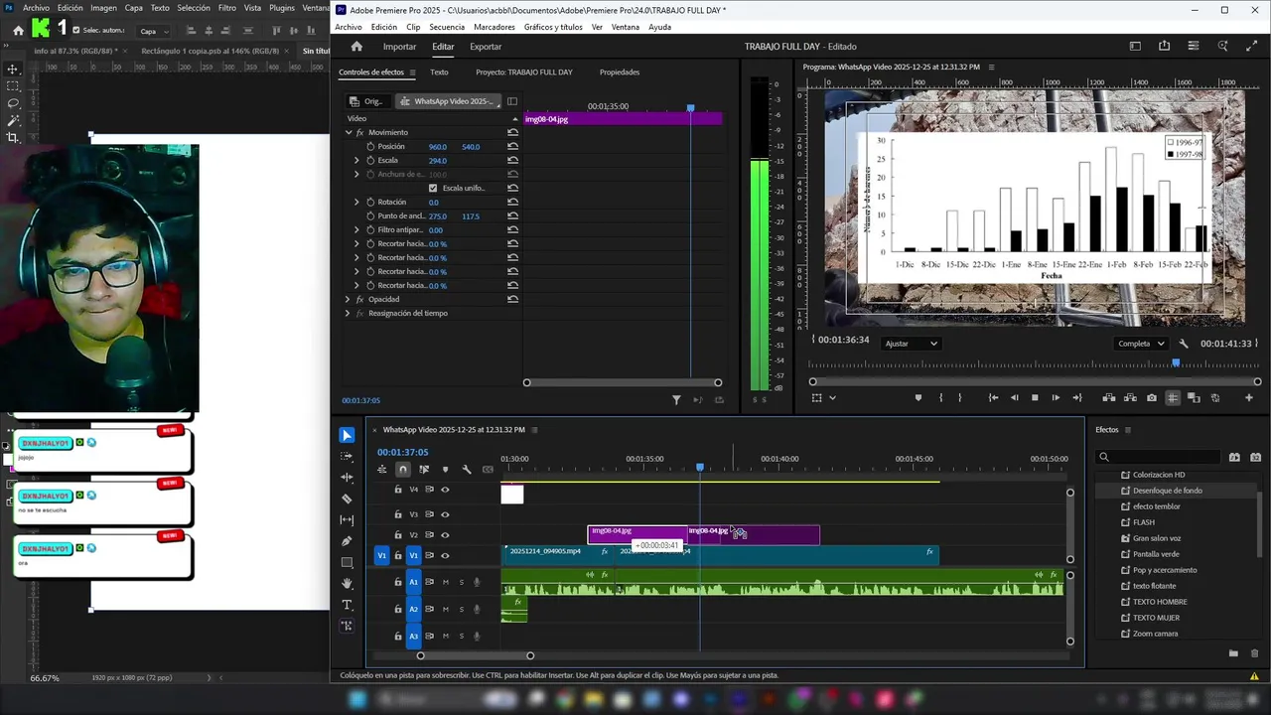
Task: Toggle the V3 track lock
Action: click(x=398, y=514)
